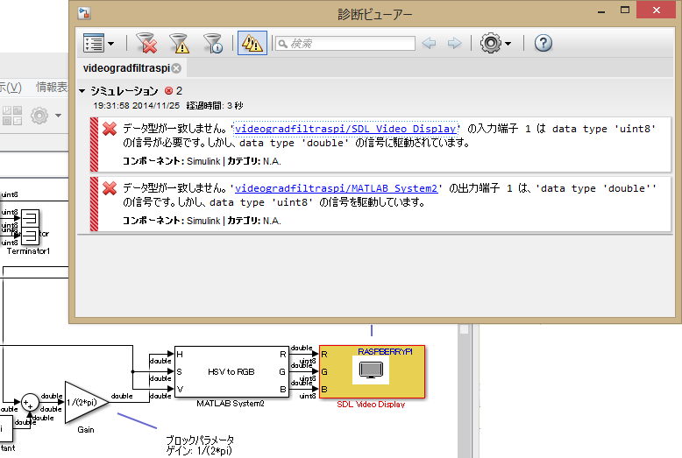Click the Simulink model settings gear icon
Image resolution: width=682 pixels, height=458 pixels.
click(x=39, y=115)
